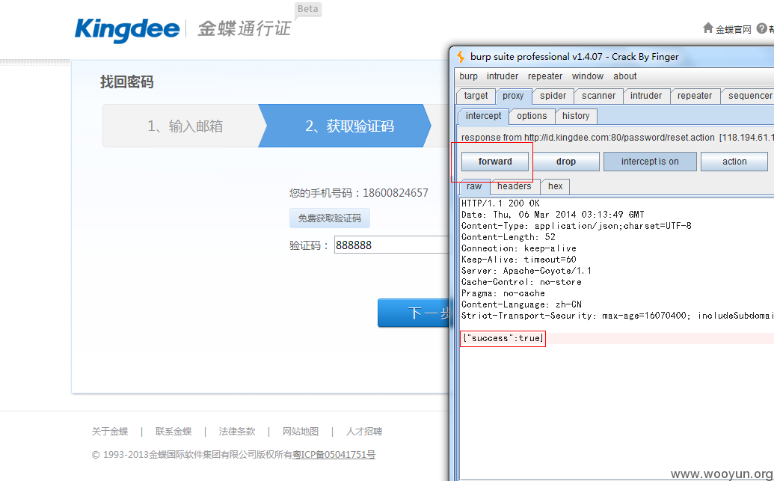Switch to the target tab

tap(476, 96)
